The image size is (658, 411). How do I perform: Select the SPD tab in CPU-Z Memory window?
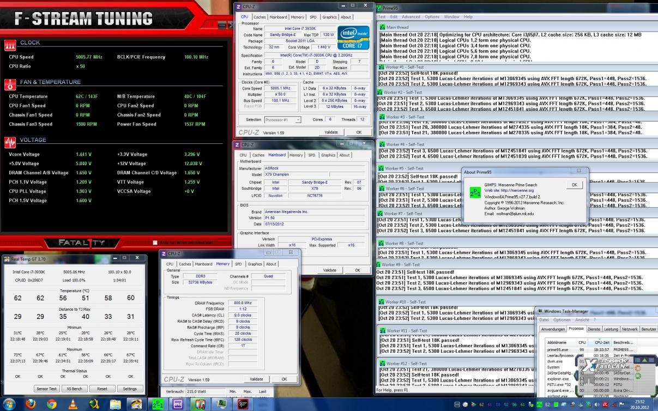(x=238, y=264)
